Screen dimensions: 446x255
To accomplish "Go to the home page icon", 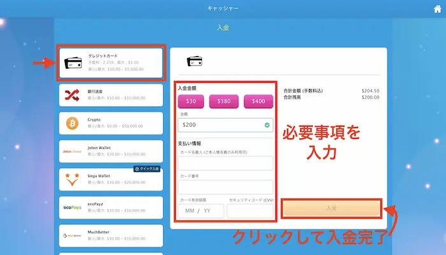I will (x=438, y=9).
